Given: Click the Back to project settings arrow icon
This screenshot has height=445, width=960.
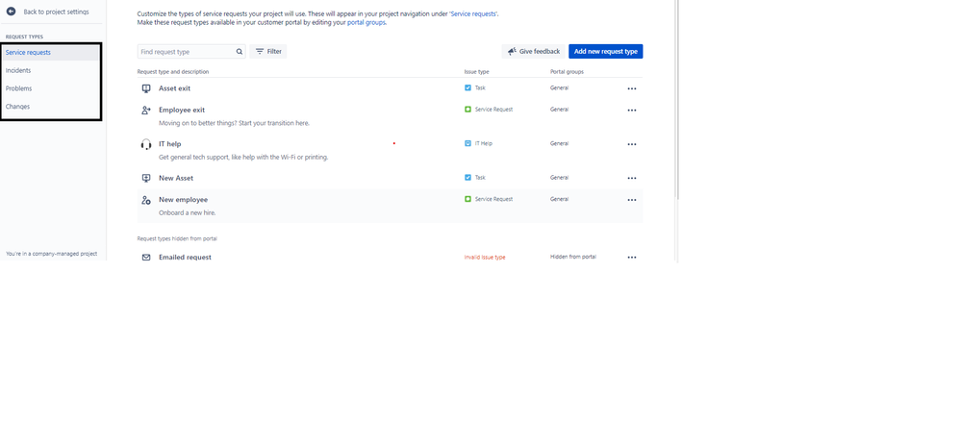Looking at the screenshot, I should click(11, 11).
